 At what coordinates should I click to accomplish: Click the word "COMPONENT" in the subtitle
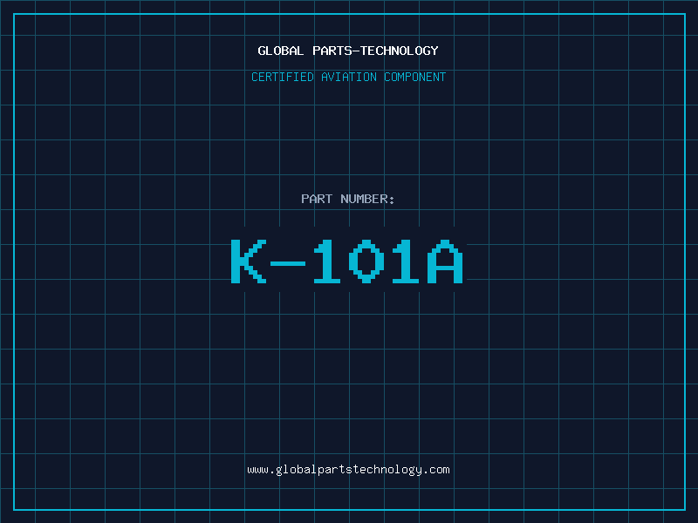414,77
